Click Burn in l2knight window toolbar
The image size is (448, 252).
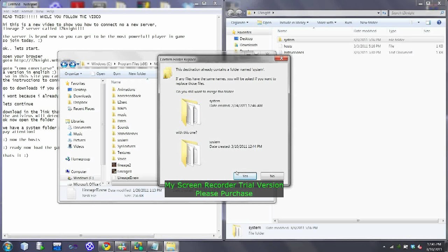click(x=348, y=22)
